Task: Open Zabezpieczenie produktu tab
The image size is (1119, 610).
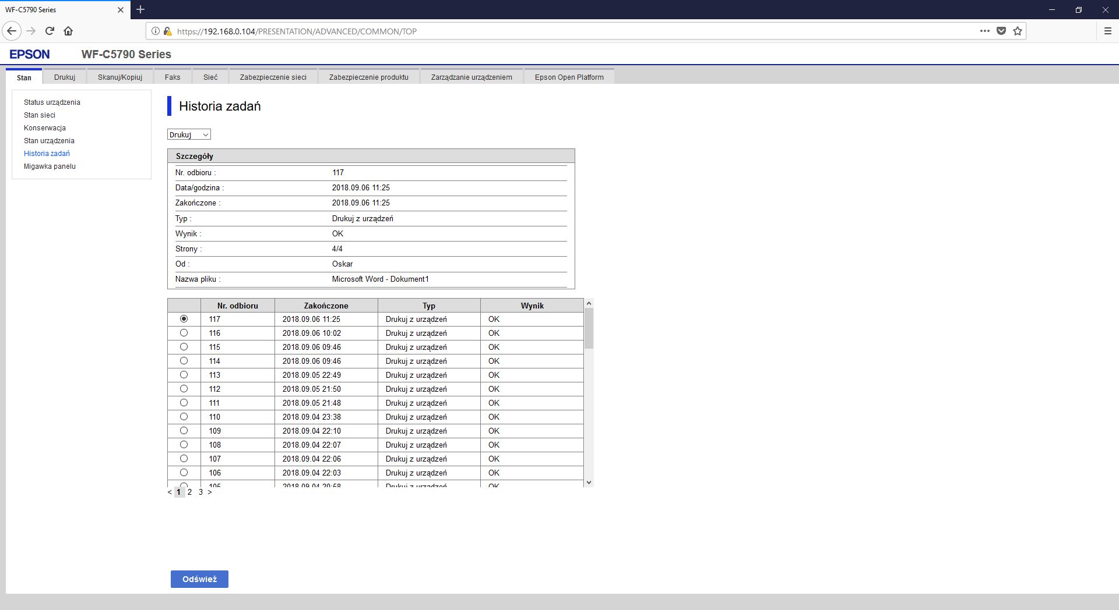Action: tap(369, 77)
